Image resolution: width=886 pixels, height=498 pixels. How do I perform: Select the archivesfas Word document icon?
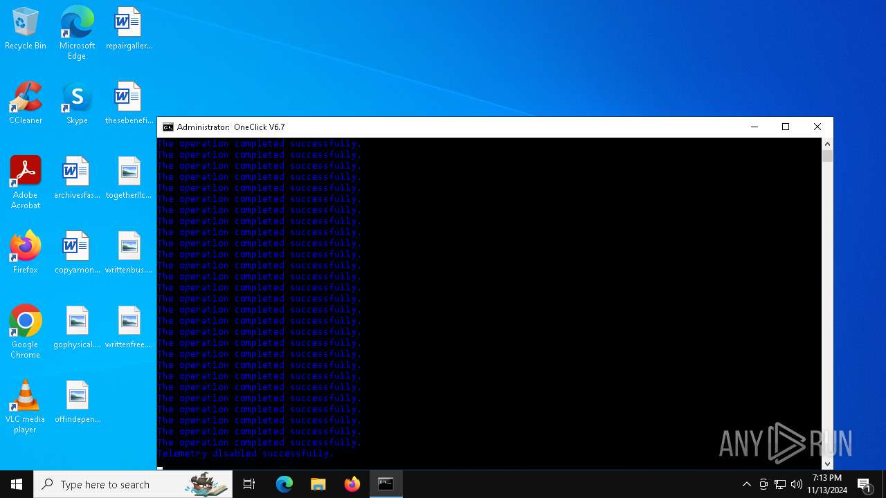(x=77, y=178)
